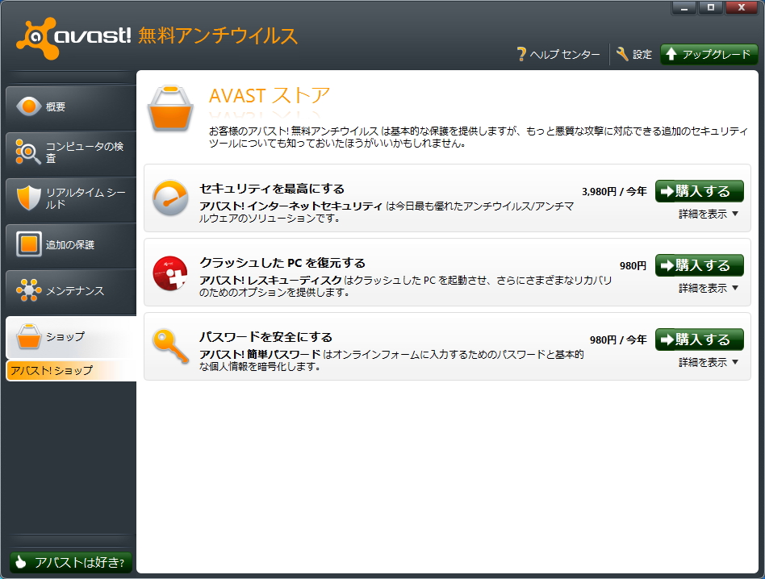
Task: Open the 追加の保護 panel icon
Action: tap(30, 245)
